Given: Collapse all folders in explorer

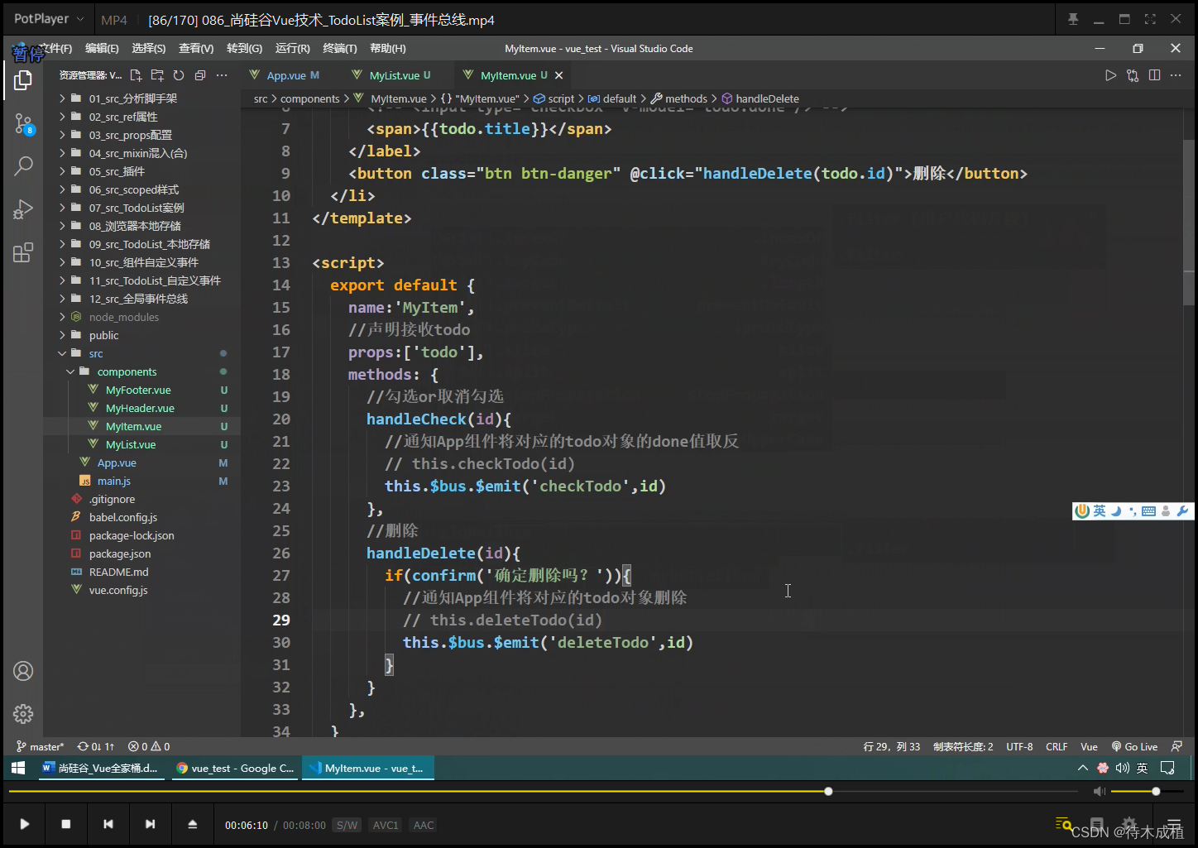Looking at the screenshot, I should point(200,75).
